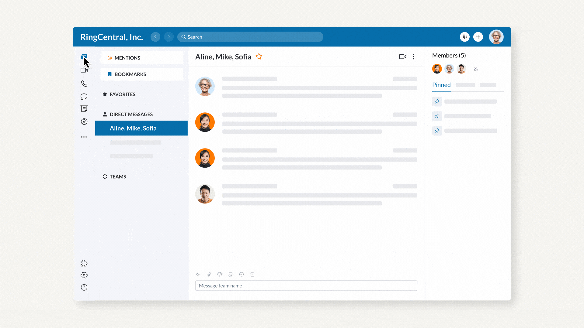Viewport: 584px width, 328px height.
Task: Switch to the Pinned tab
Action: click(x=441, y=85)
